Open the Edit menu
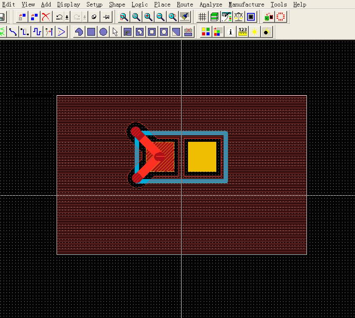This screenshot has height=318, width=355. tap(8, 4)
